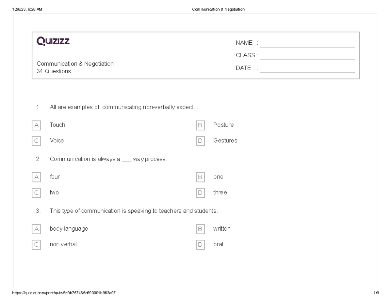Mark answer box B for one
392x302 pixels.
200,177
